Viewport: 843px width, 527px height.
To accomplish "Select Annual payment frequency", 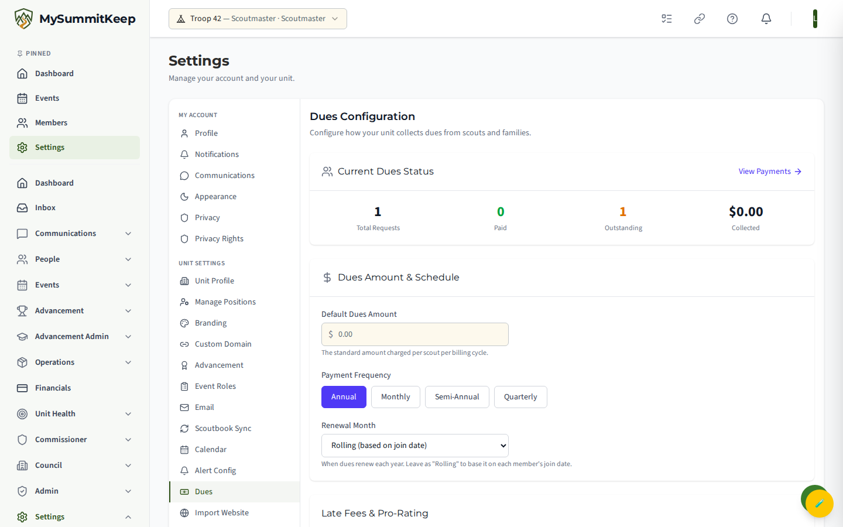I will click(344, 397).
